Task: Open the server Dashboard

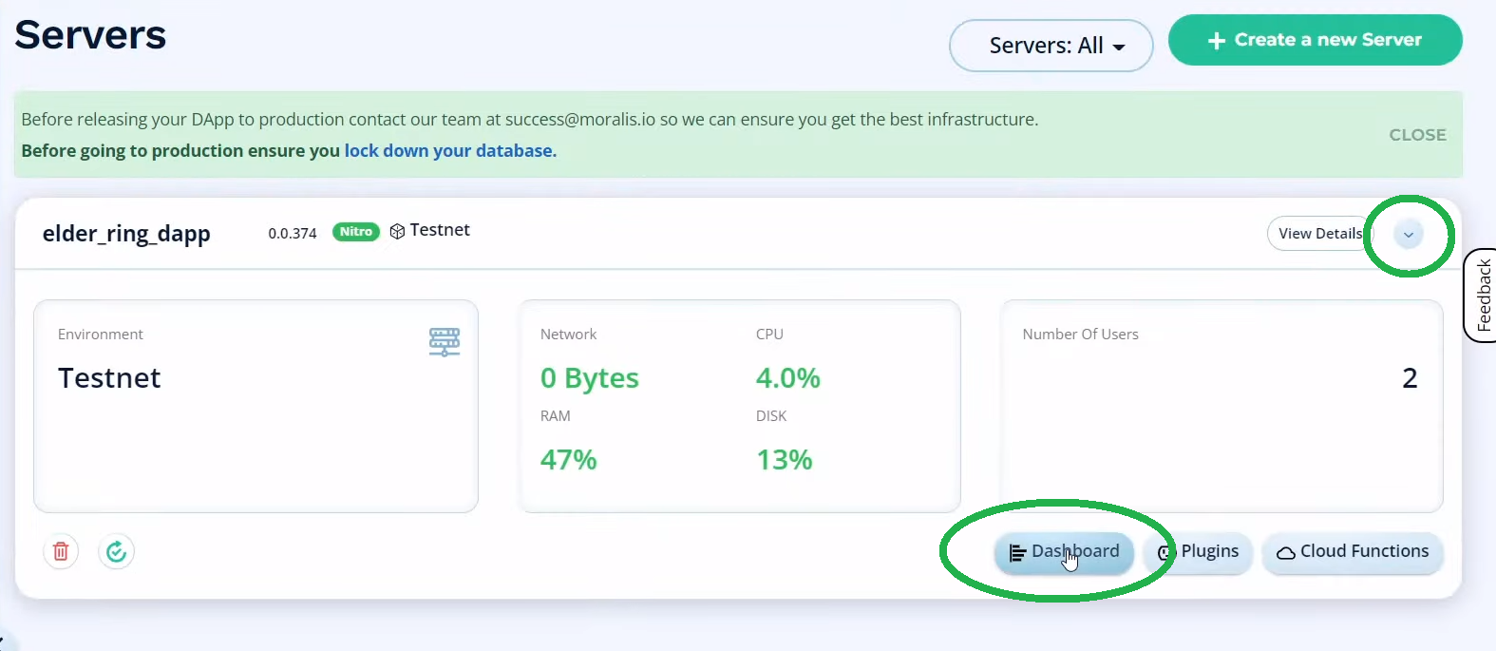Action: point(1064,552)
